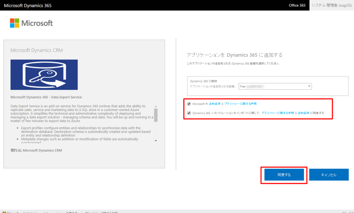
Task: Click the 発行元: Microsoft Dynamics CRM text
Action: 36,150
